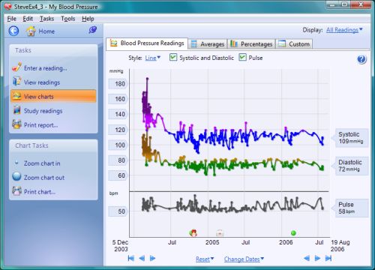Open the Style Line dropdown
Image resolution: width=375 pixels, height=270 pixels.
tap(153, 58)
